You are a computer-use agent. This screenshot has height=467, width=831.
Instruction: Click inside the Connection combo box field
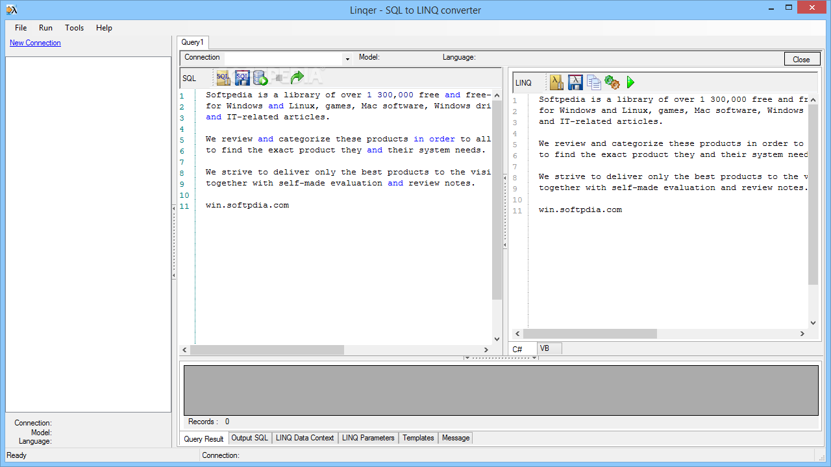283,59
